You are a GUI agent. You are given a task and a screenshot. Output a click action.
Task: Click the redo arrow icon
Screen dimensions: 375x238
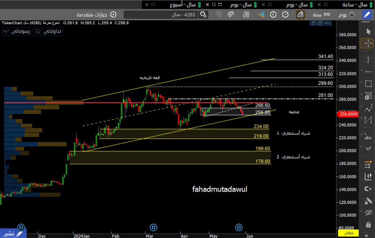tap(231, 14)
